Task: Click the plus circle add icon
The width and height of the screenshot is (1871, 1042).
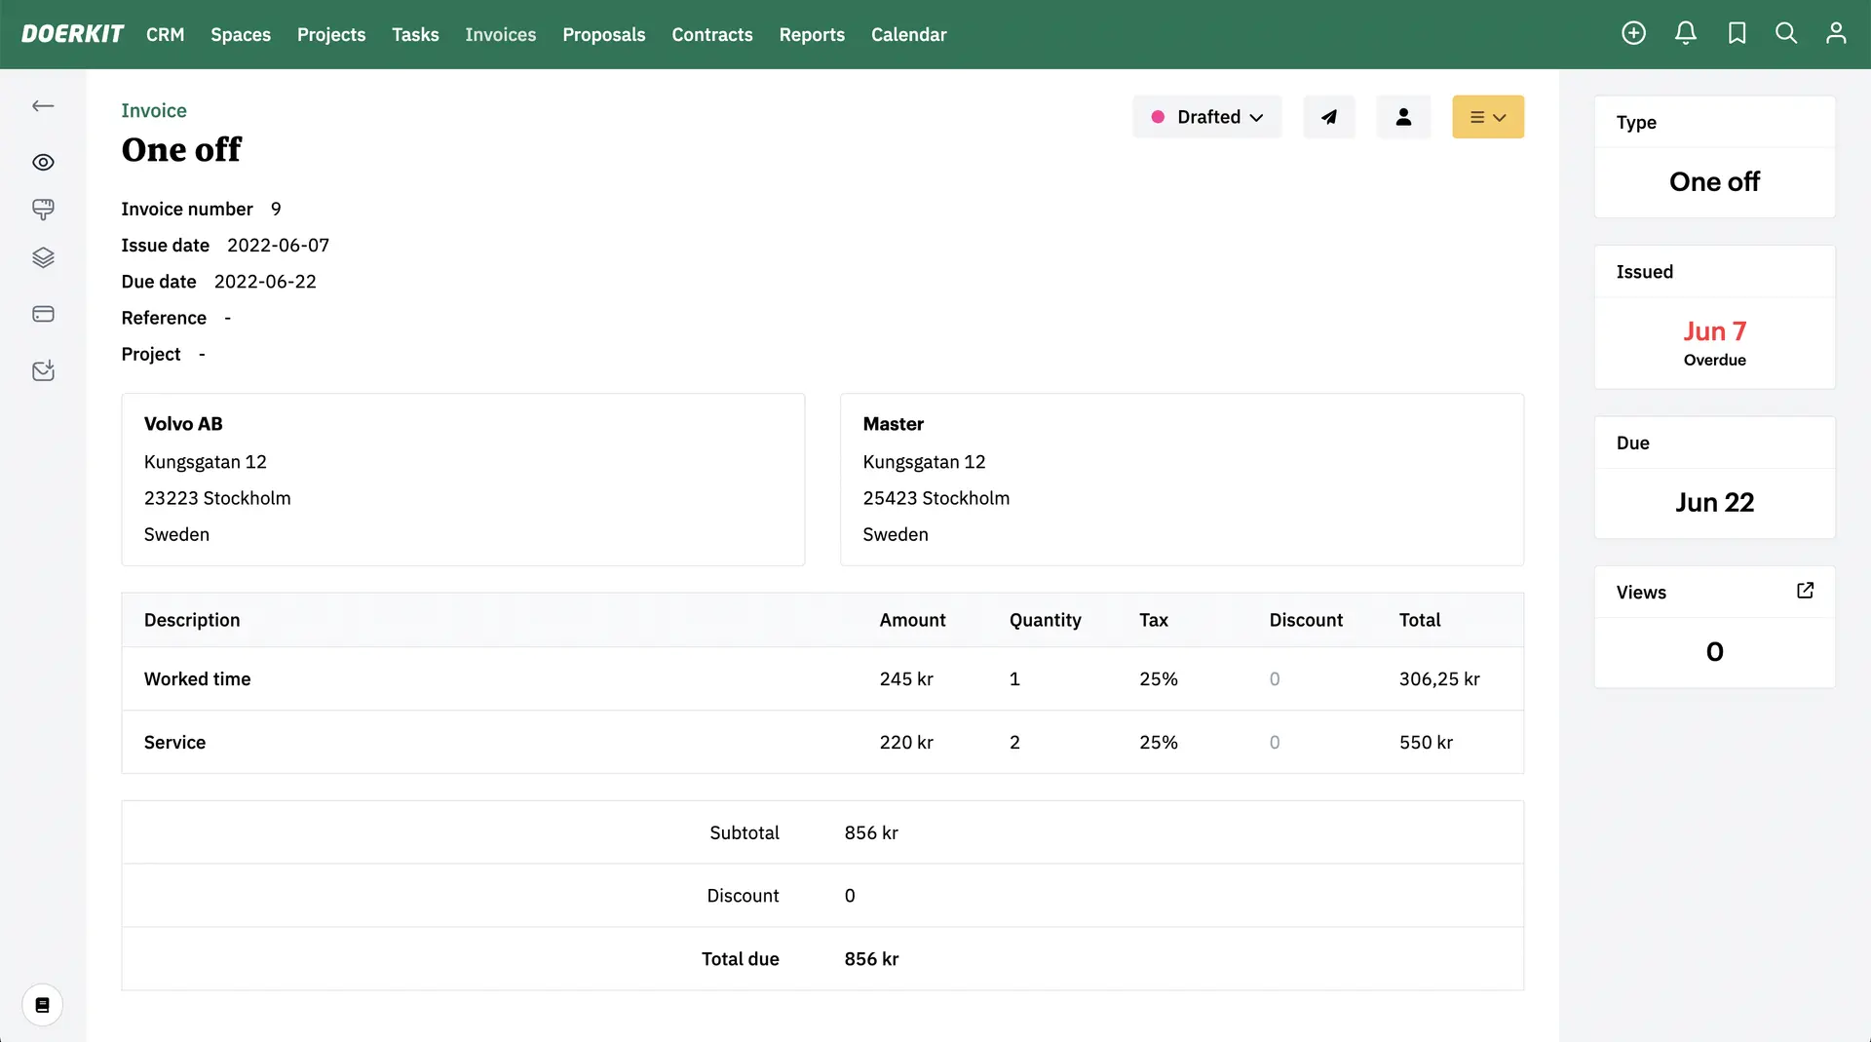Action: [1633, 34]
